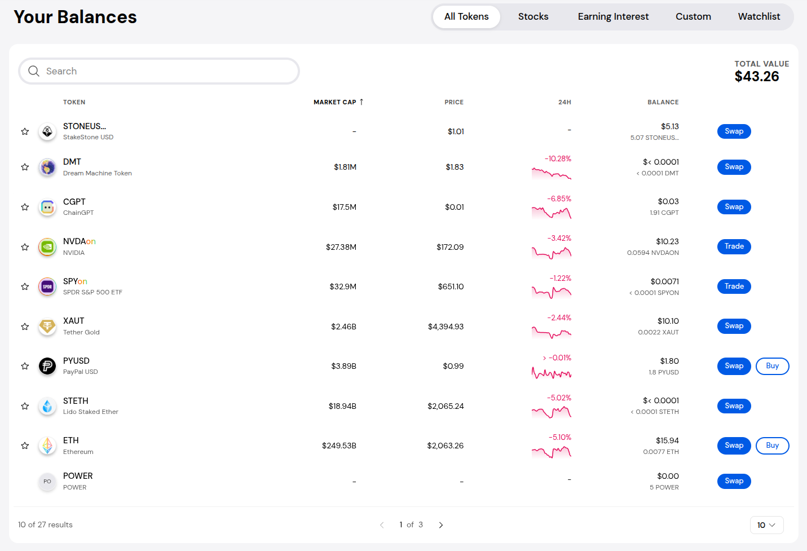Click the STONEUSD token logo icon
The width and height of the screenshot is (807, 551).
click(47, 131)
